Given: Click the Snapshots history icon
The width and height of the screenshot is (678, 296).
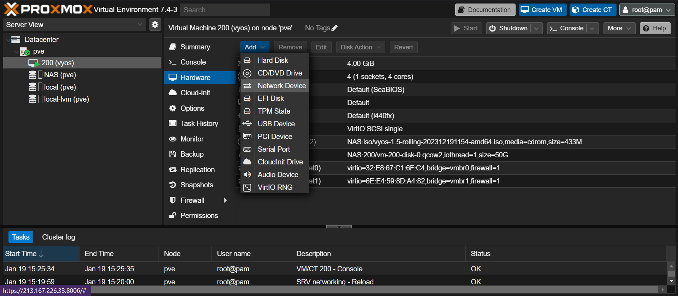Looking at the screenshot, I should (x=173, y=185).
